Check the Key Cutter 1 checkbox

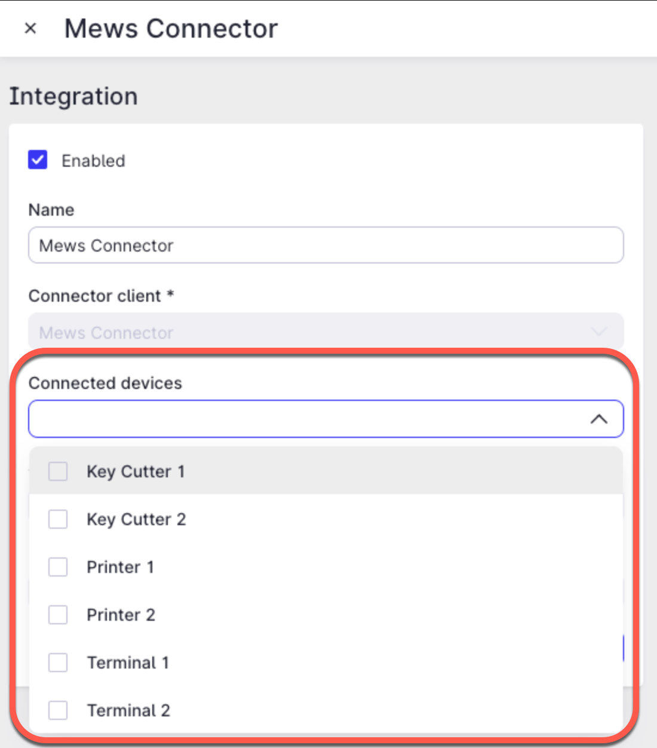click(57, 471)
